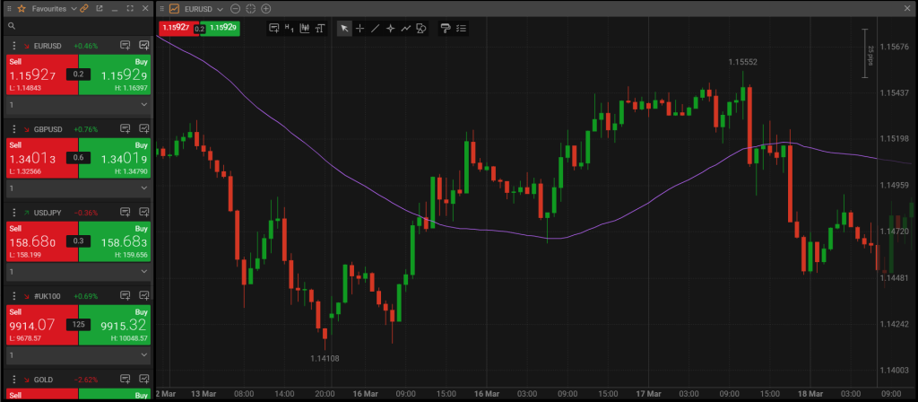Detach the Favourites panel into a new window
This screenshot has width=918, height=402.
[x=99, y=9]
